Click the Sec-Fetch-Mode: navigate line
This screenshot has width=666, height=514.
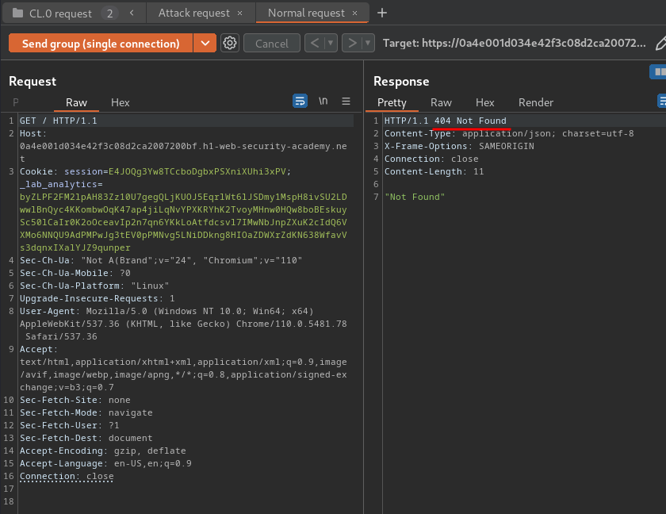[x=86, y=412]
